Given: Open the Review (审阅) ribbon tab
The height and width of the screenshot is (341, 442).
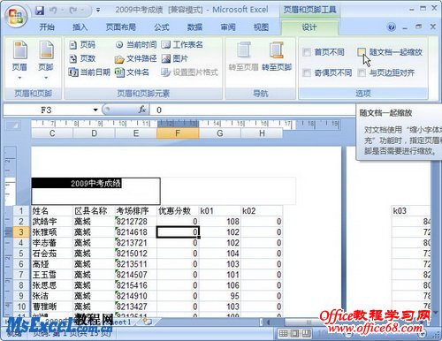Looking at the screenshot, I should (x=228, y=27).
